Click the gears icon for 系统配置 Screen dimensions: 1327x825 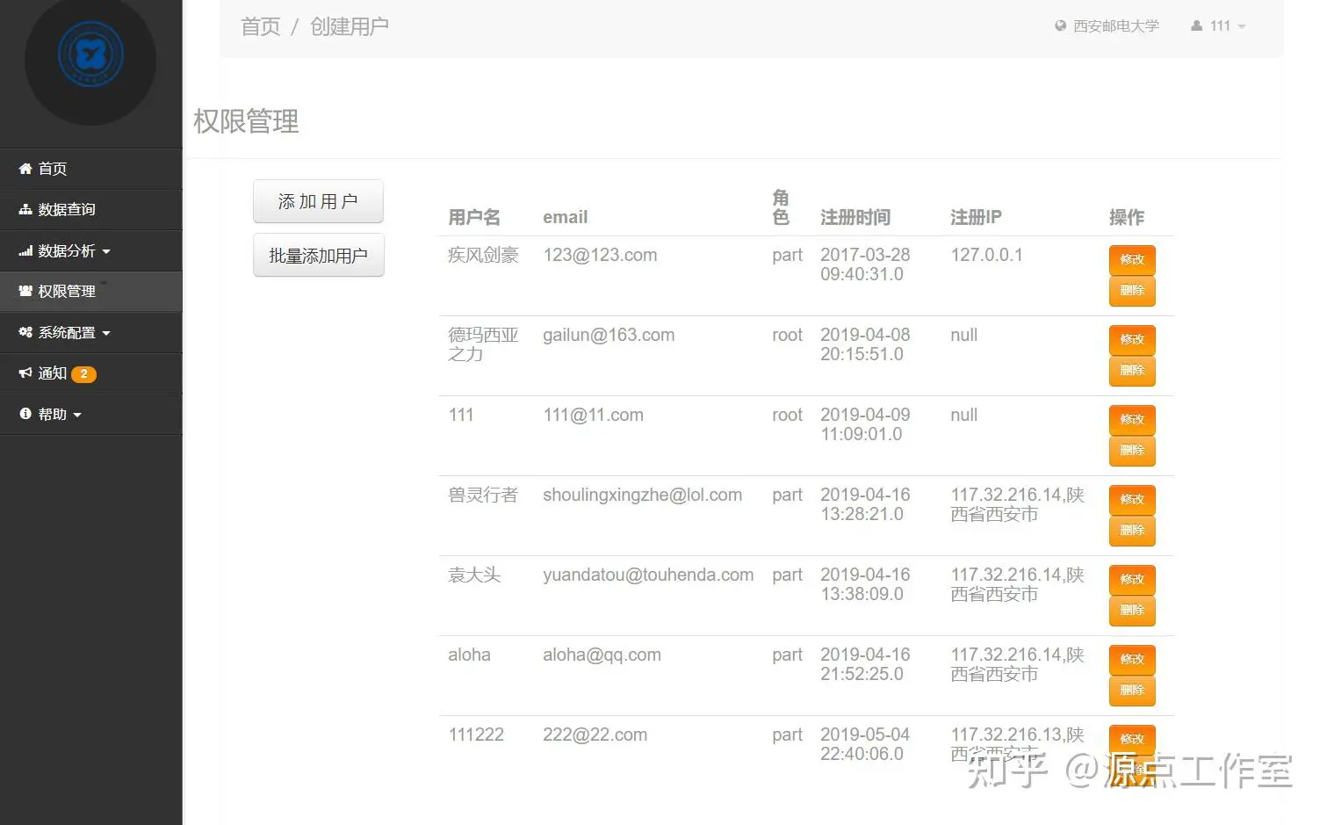click(x=25, y=332)
